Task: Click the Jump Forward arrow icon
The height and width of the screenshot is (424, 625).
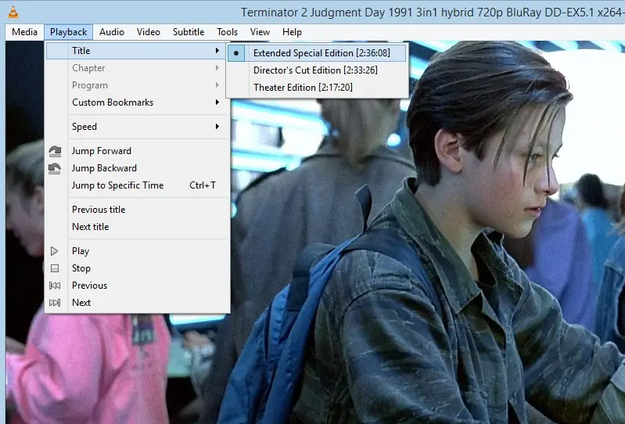Action: tap(55, 151)
